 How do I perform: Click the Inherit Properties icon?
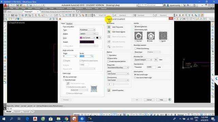click(x=109, y=90)
